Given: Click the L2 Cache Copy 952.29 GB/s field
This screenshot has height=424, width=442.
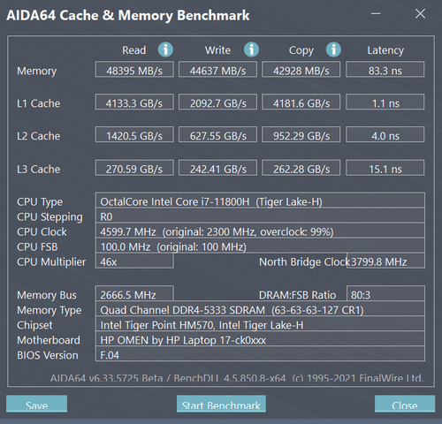Looking at the screenshot, I should [301, 134].
